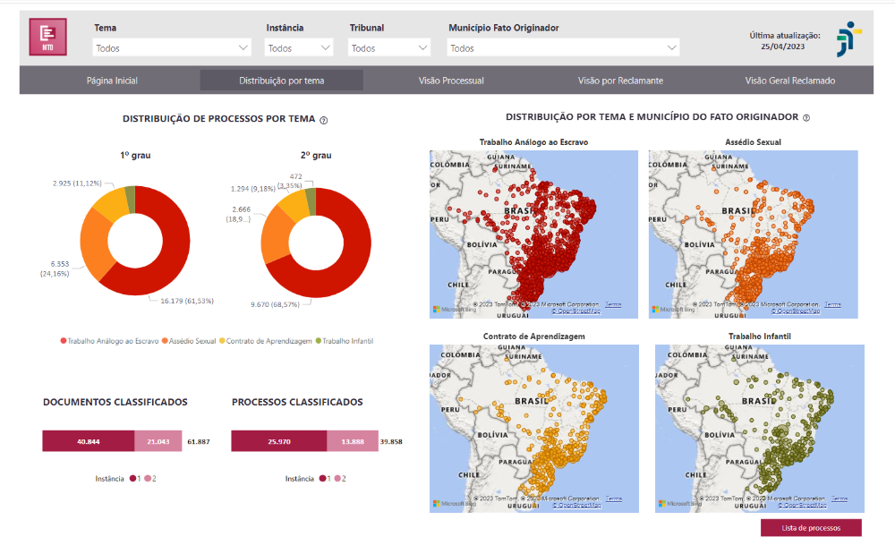Click the Trabalho Infantil green legend color dot
Image resolution: width=895 pixels, height=554 pixels.
click(x=318, y=341)
